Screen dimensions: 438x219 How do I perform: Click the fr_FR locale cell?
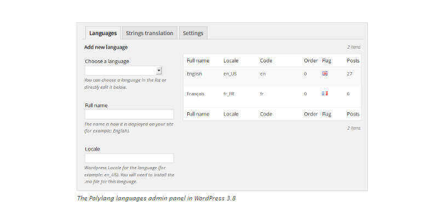tap(229, 94)
